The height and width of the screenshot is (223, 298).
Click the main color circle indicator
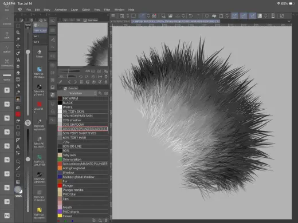click(x=18, y=189)
